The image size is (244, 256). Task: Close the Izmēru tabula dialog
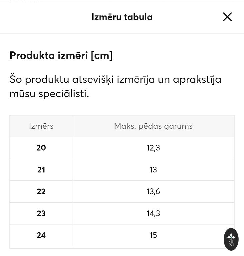(x=227, y=17)
